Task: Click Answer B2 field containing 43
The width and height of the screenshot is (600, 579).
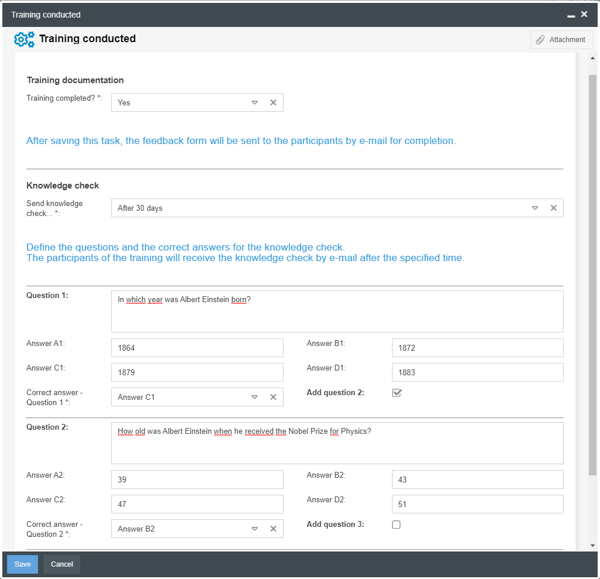Action: tap(478, 479)
